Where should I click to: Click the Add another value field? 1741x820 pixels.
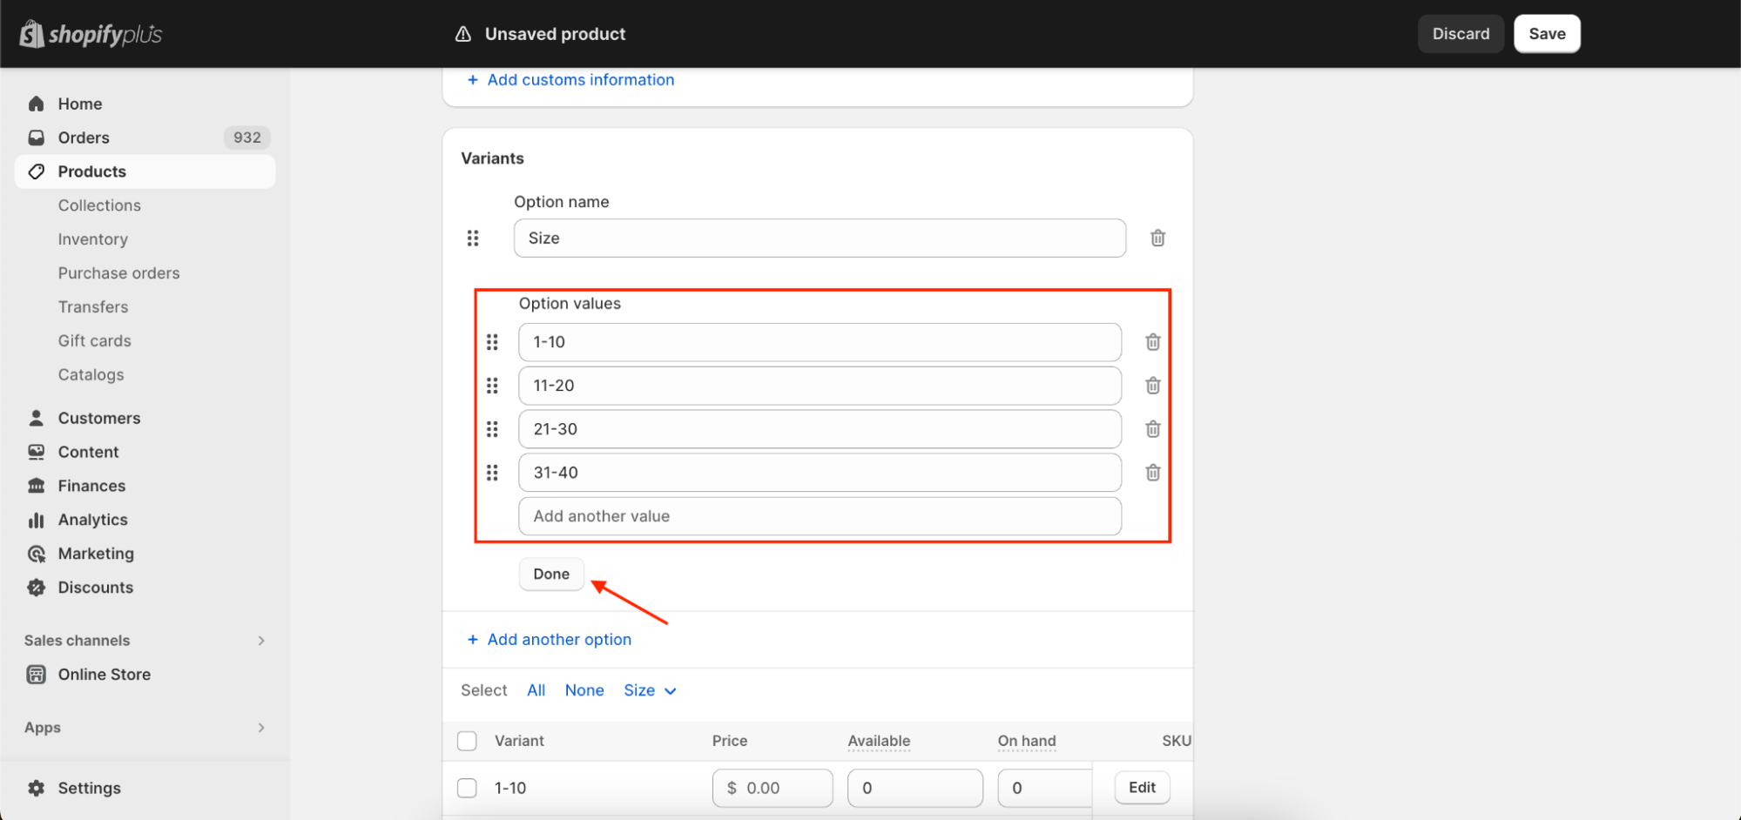(819, 516)
